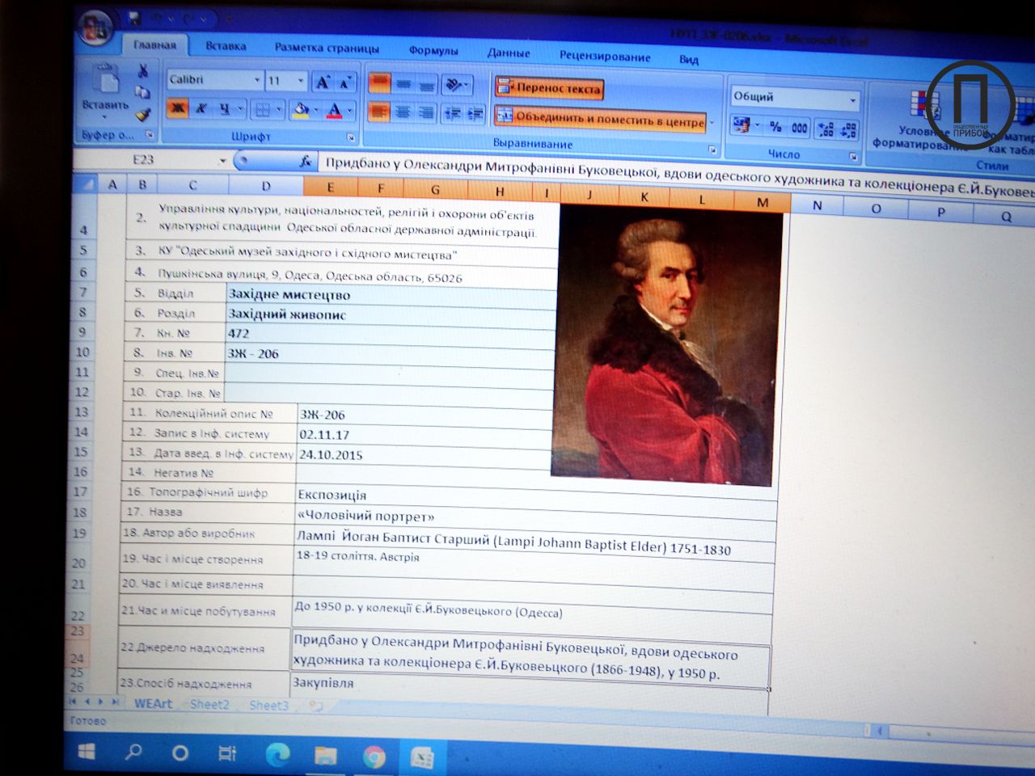Click the increase indent icon

click(475, 114)
